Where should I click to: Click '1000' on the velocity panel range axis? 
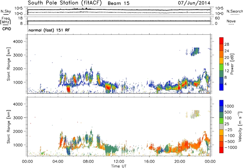pos(18,145)
